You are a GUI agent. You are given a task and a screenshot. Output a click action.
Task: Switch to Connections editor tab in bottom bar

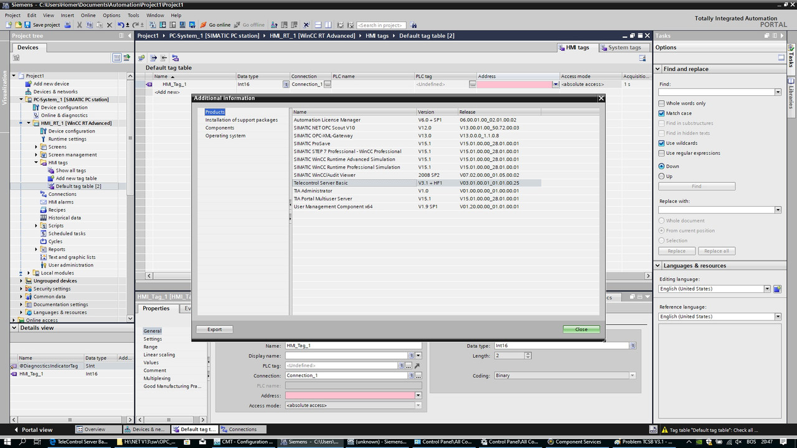tap(243, 429)
